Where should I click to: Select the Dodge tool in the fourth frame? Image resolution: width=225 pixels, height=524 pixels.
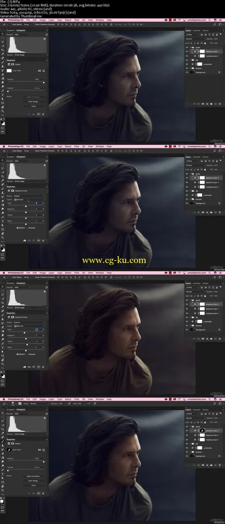[3, 466]
